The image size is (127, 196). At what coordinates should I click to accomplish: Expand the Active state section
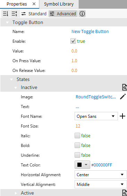click(x=16, y=193)
